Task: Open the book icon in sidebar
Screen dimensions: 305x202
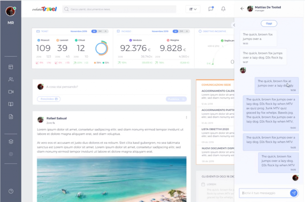Action: (x=11, y=104)
